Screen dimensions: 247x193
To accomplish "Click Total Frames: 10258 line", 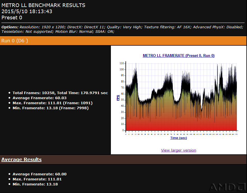I will click(60, 93).
